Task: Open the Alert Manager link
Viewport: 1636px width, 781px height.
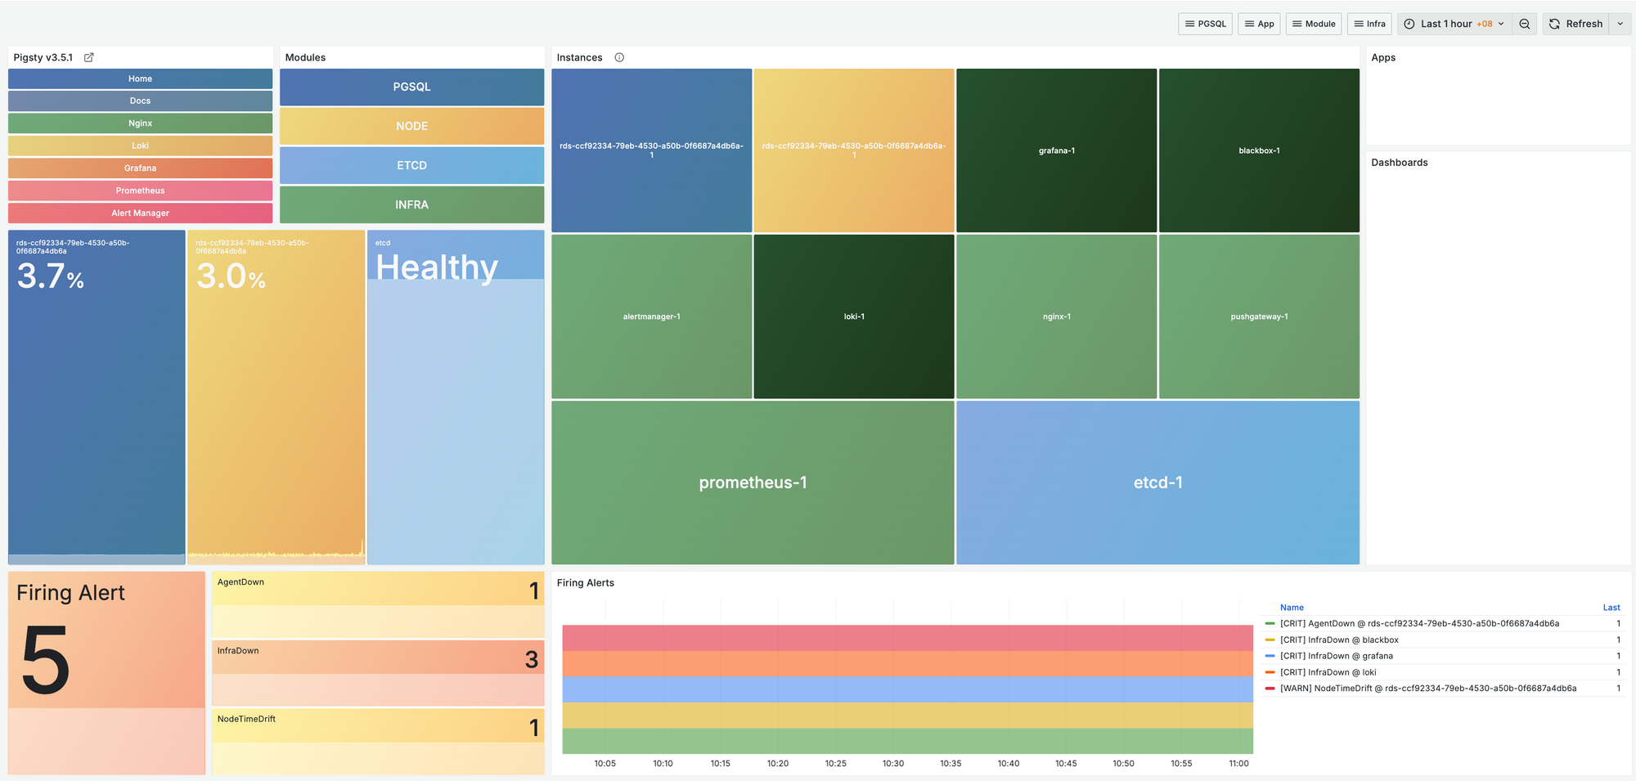Action: click(140, 213)
